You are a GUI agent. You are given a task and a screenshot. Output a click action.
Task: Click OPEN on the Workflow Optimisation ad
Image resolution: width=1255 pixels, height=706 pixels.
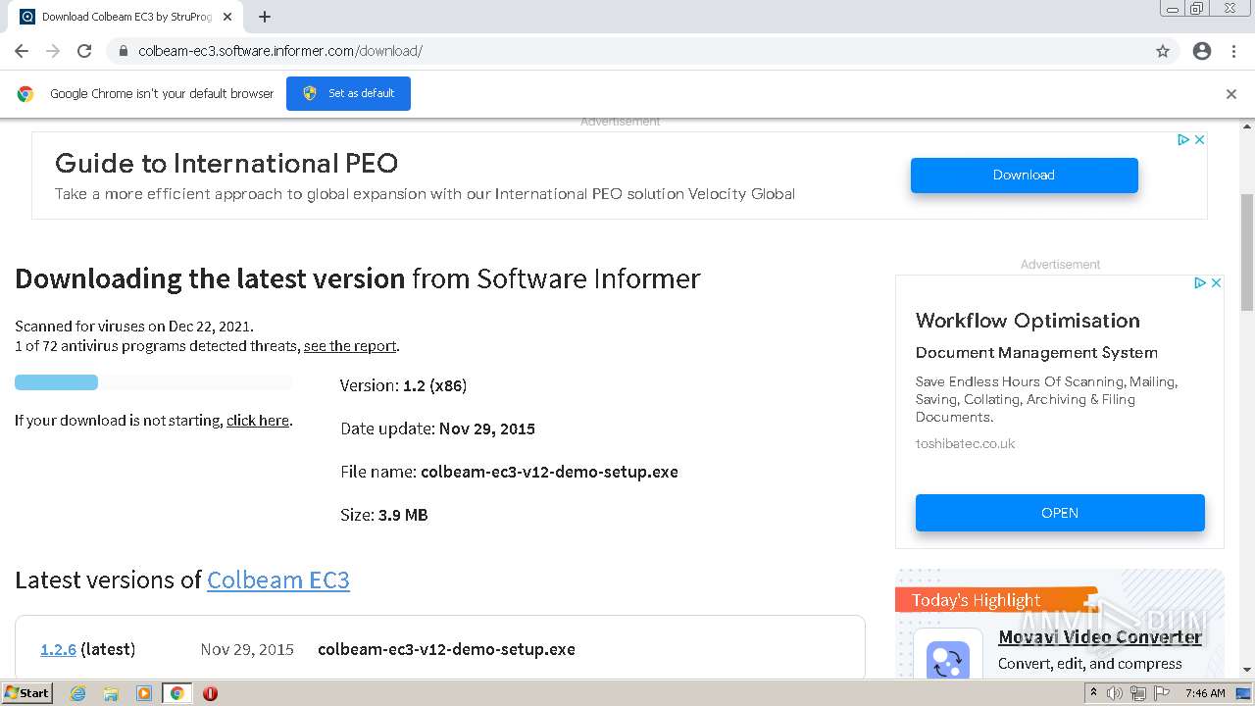1060,513
